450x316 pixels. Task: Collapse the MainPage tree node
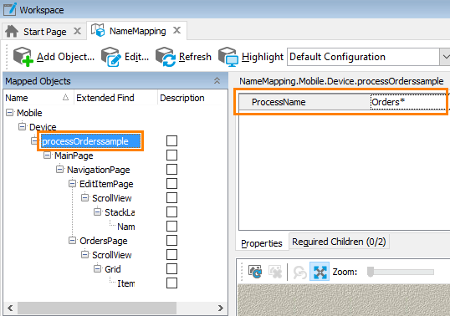(x=47, y=155)
